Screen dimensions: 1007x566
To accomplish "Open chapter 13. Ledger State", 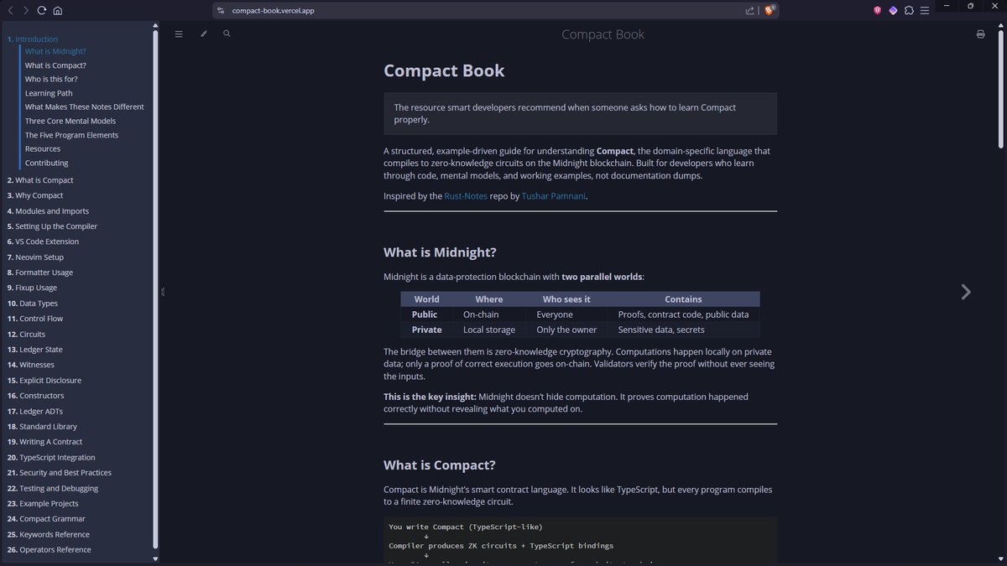I will pos(35,350).
